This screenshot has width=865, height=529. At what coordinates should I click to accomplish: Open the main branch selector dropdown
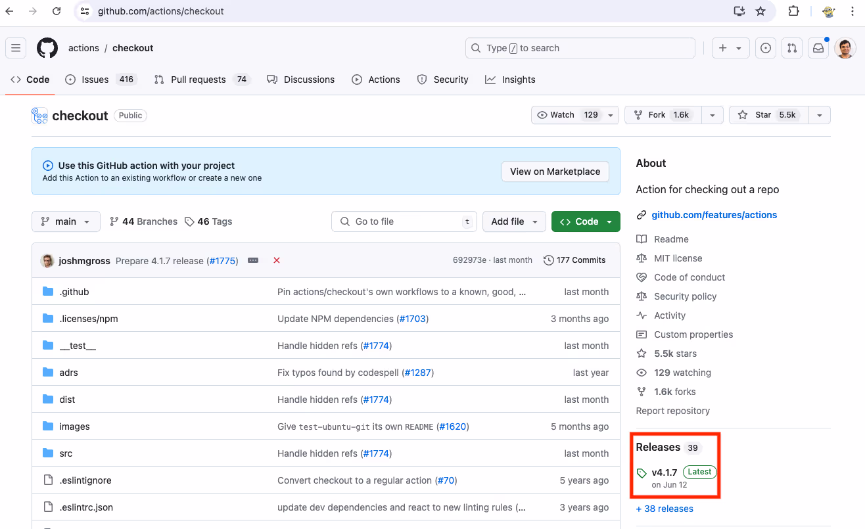66,221
